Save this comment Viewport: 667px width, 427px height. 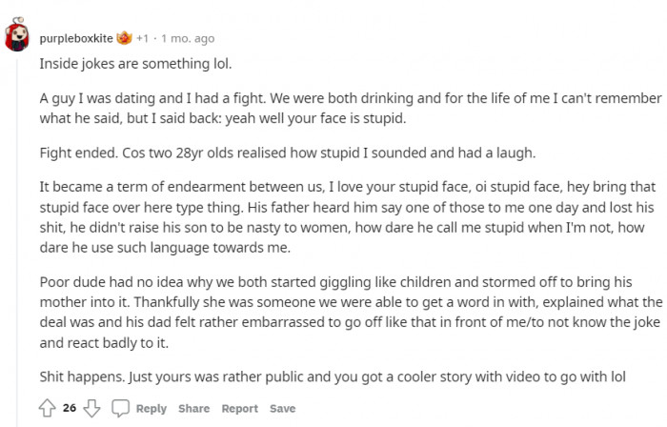tap(282, 409)
